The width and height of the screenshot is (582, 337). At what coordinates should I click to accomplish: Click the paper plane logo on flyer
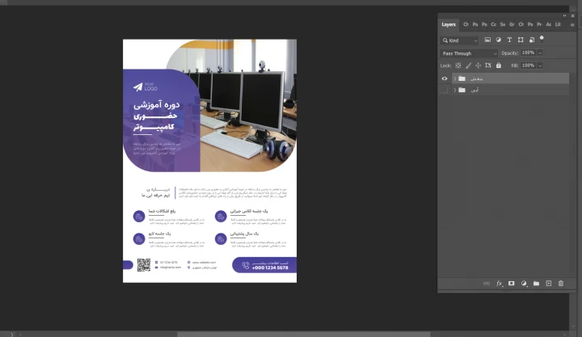(x=137, y=86)
